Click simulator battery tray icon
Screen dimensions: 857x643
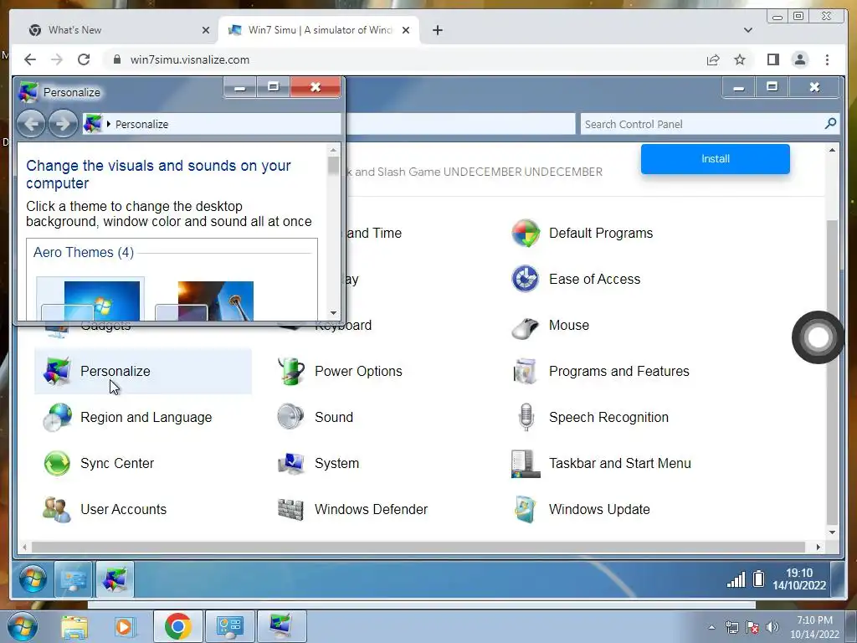(758, 579)
